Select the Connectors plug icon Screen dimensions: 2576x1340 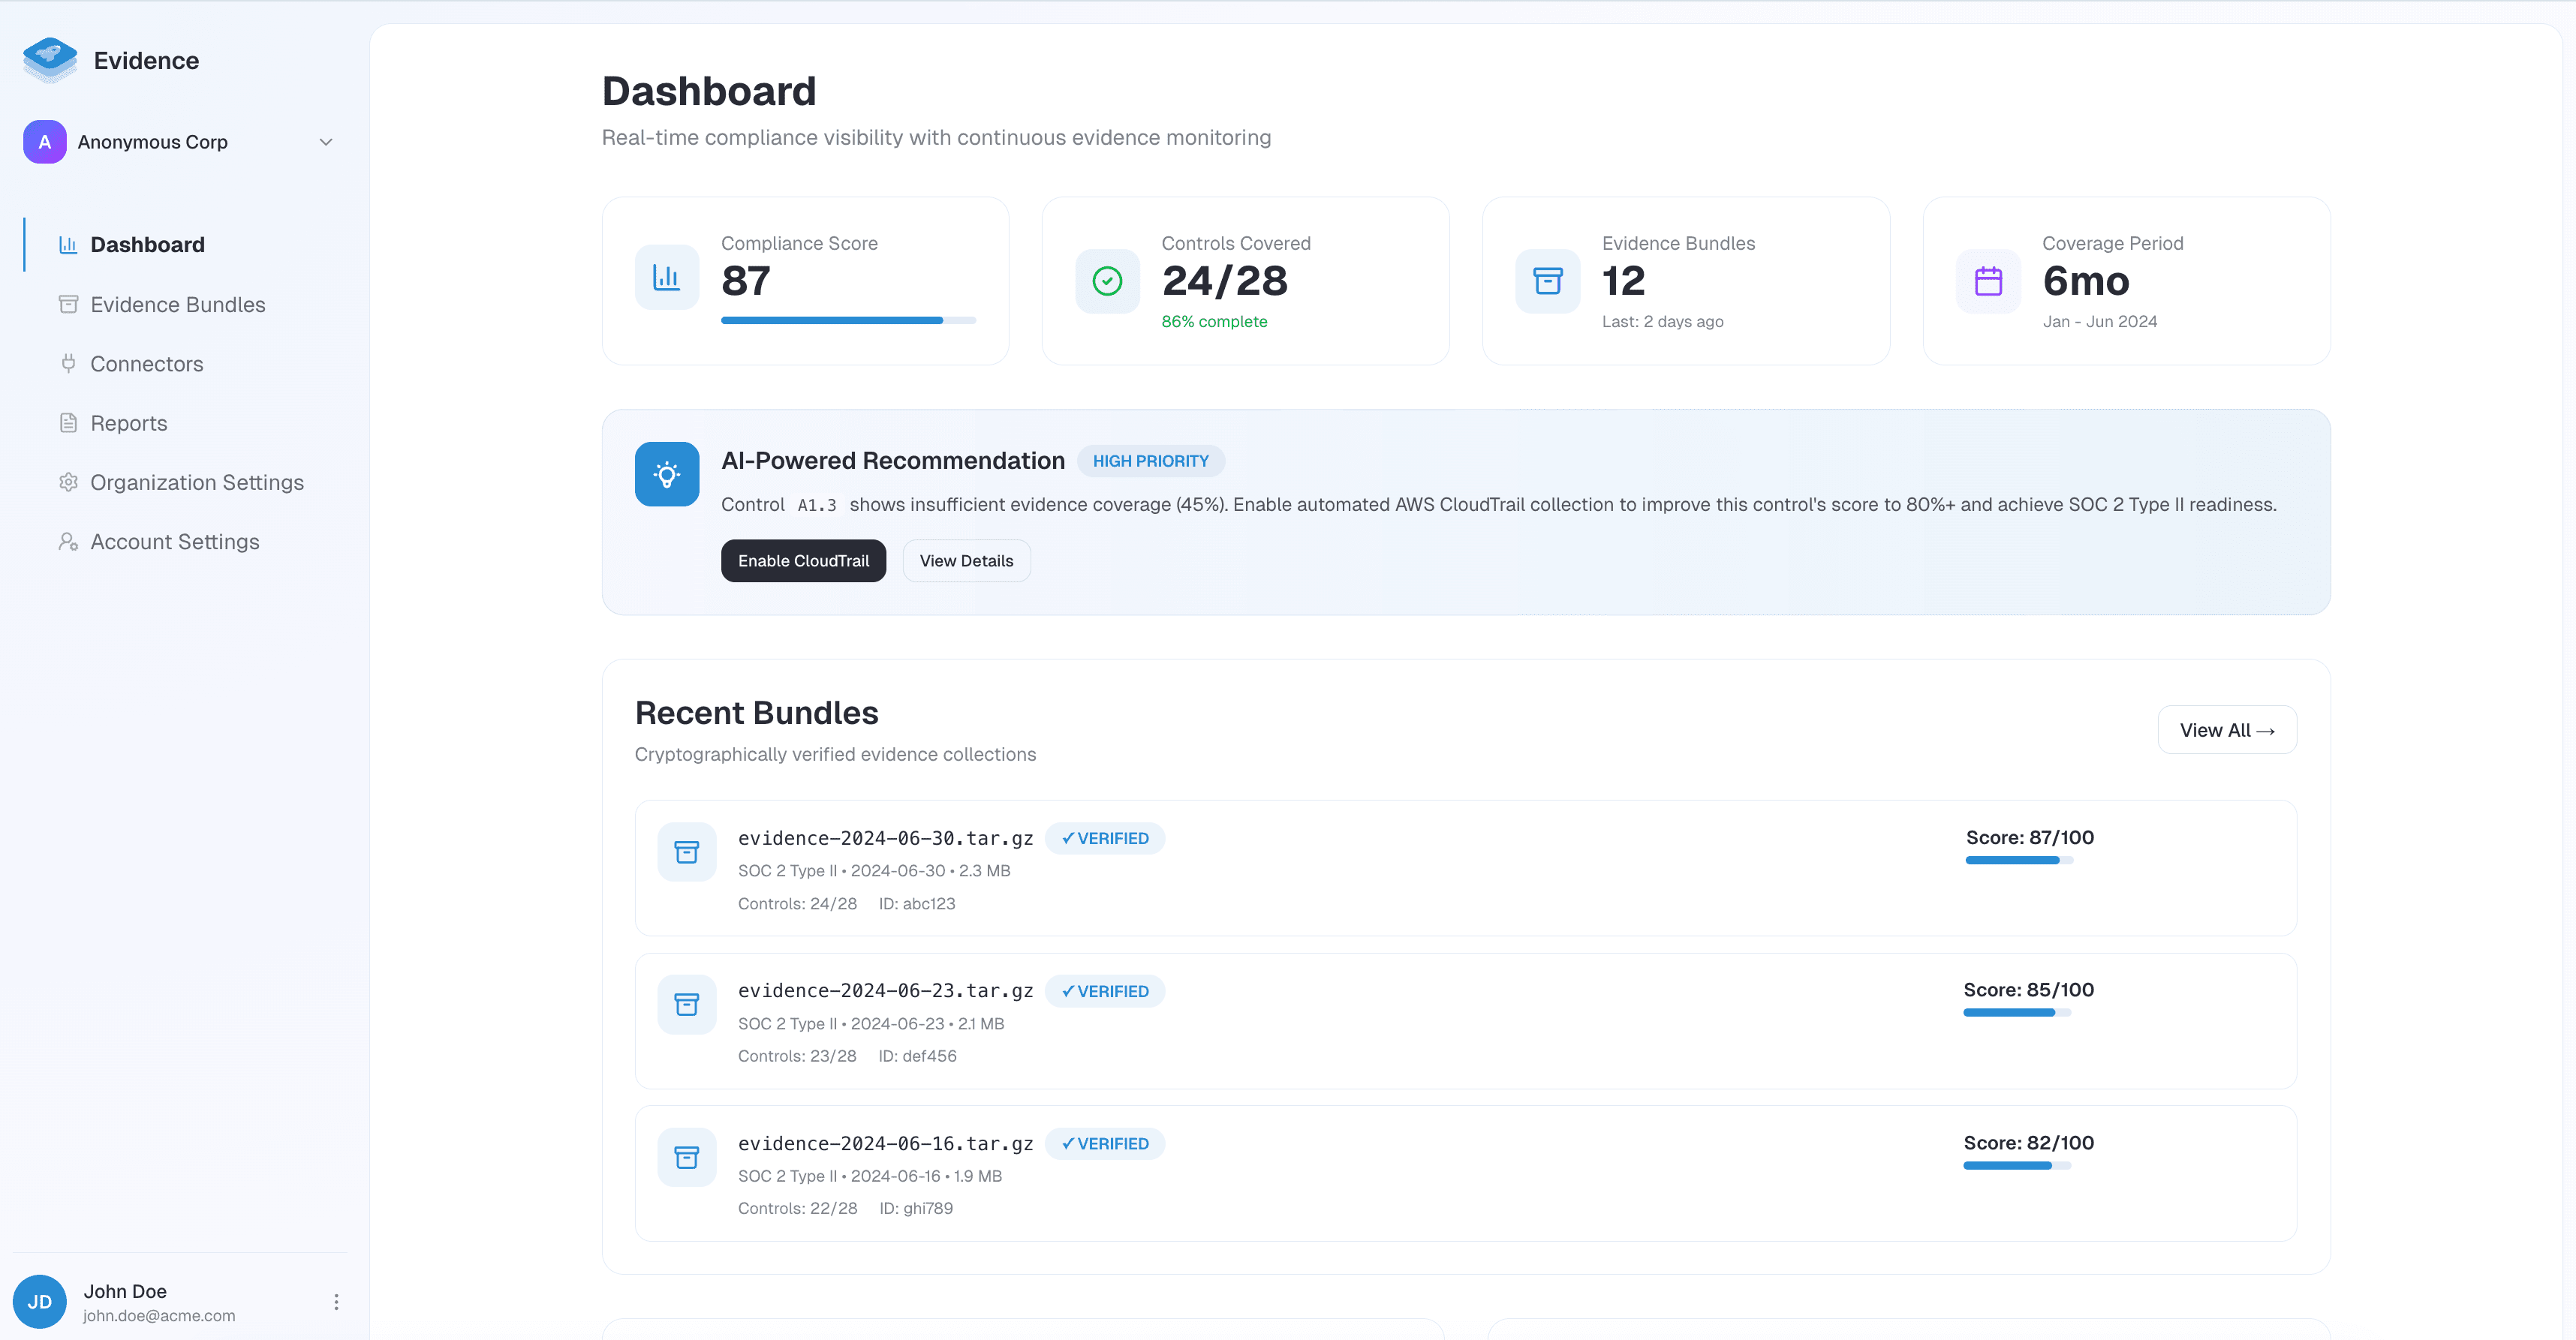coord(67,364)
